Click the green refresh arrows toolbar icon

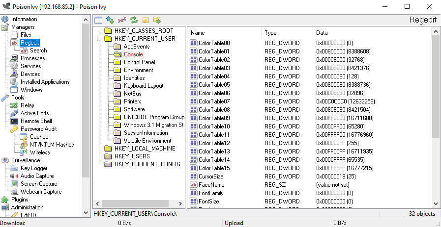(x=133, y=20)
